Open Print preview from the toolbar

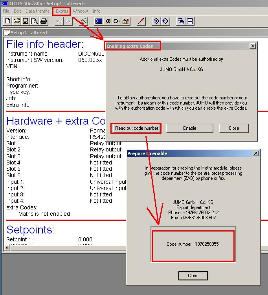[34, 21]
